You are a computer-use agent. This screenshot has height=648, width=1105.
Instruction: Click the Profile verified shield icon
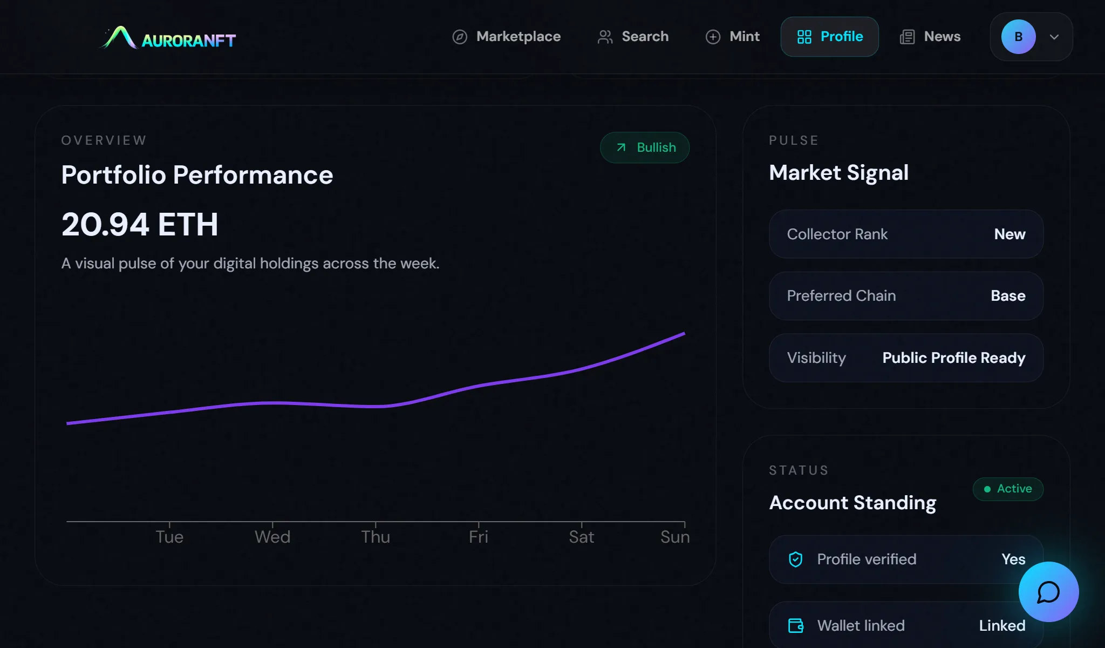pos(796,559)
